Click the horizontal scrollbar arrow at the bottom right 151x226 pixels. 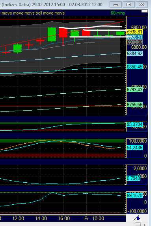(145, 224)
